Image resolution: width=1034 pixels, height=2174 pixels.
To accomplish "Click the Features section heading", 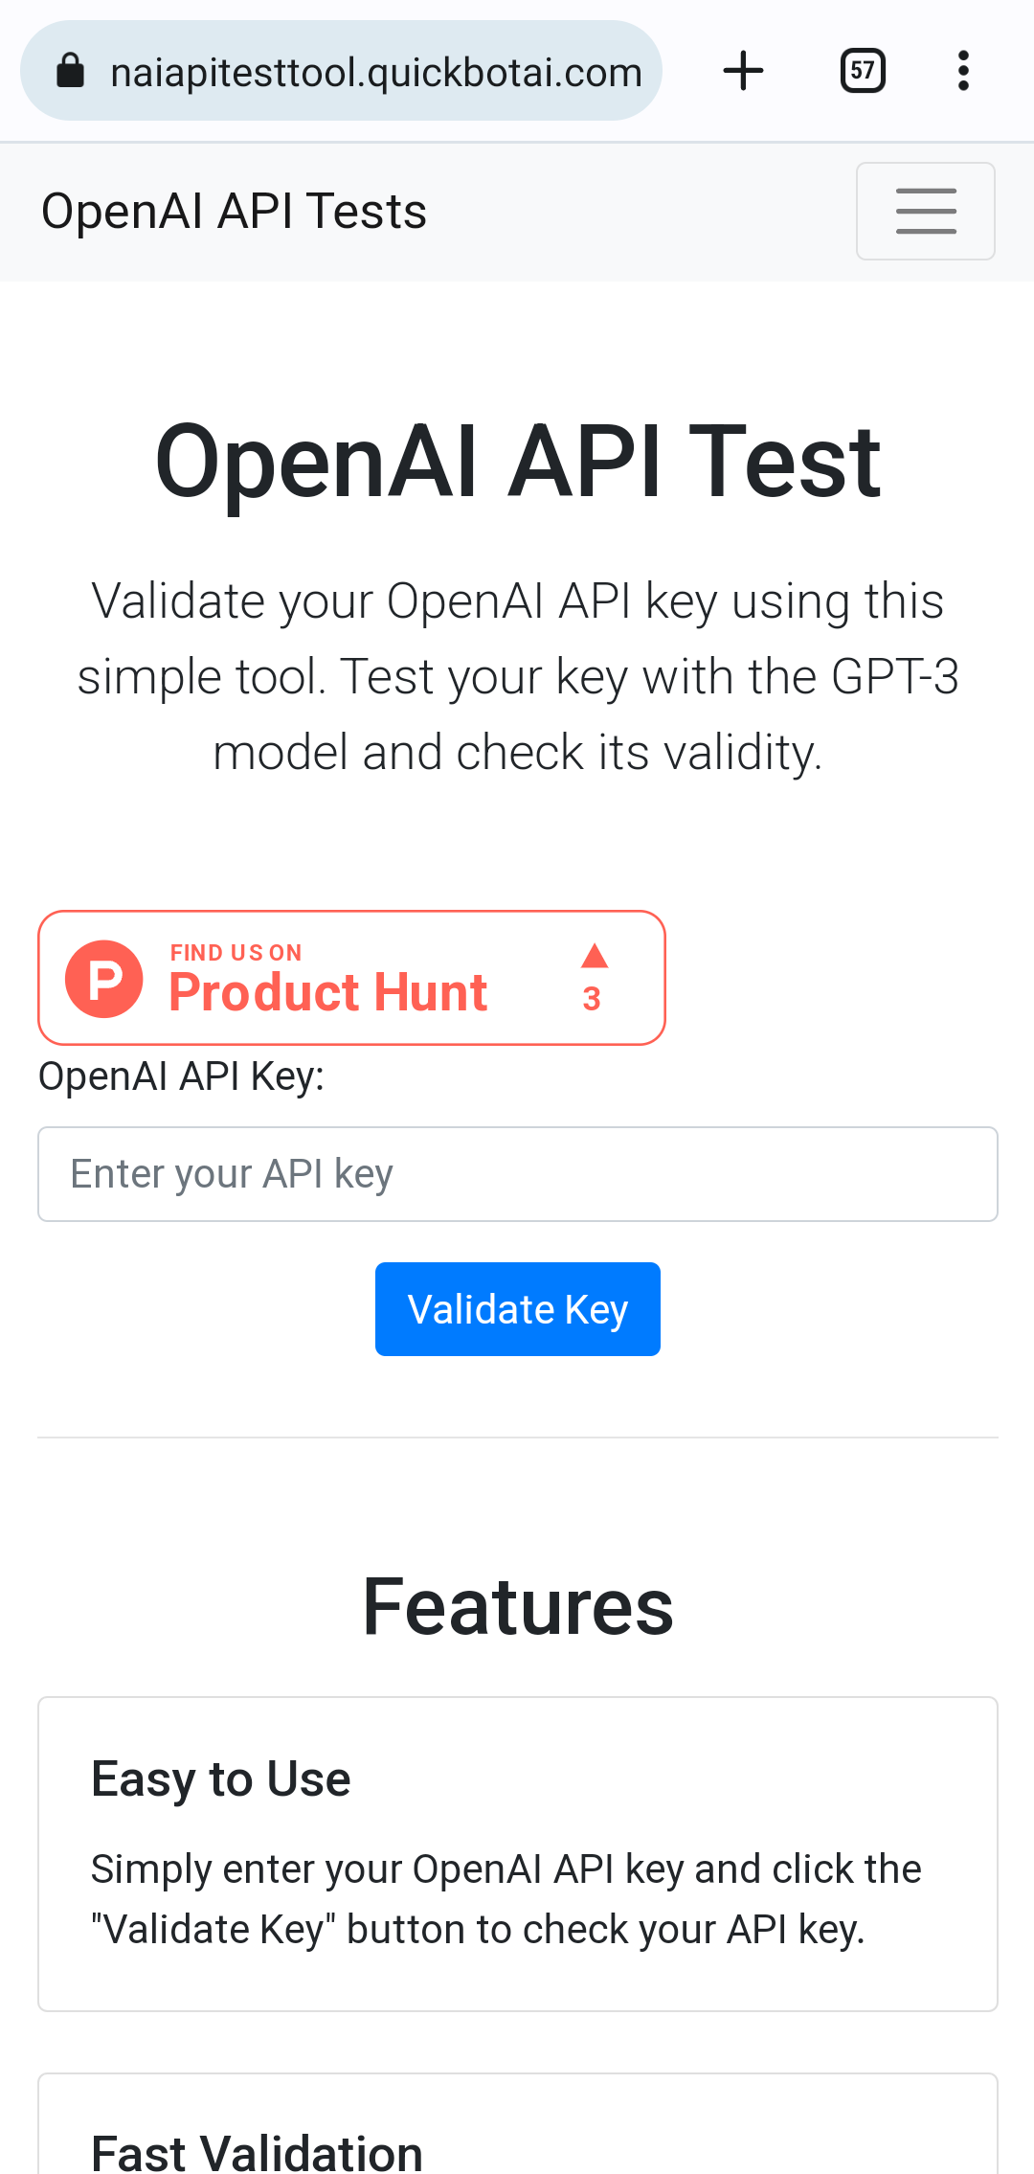I will pos(518,1607).
